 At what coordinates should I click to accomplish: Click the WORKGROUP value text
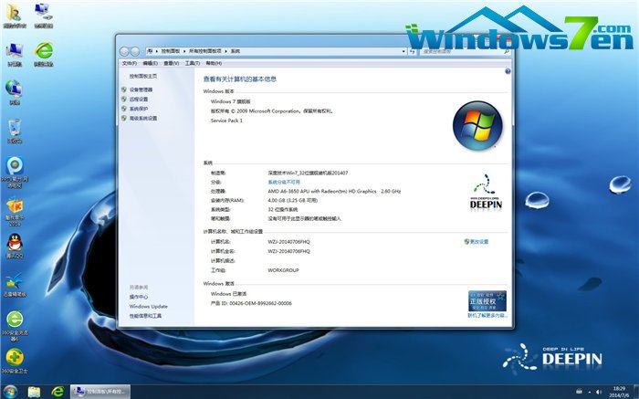point(283,270)
